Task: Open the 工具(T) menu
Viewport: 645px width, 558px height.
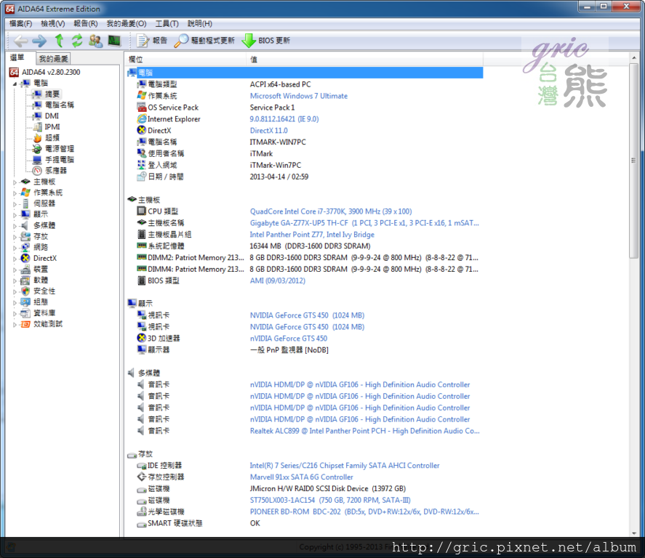Action: pos(167,23)
